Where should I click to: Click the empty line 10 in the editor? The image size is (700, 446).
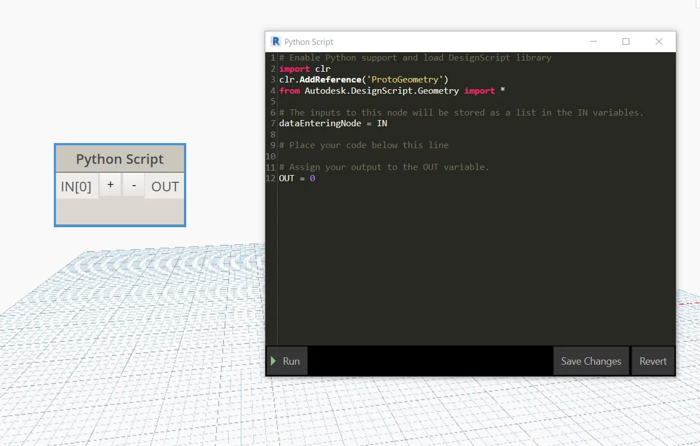pos(477,157)
